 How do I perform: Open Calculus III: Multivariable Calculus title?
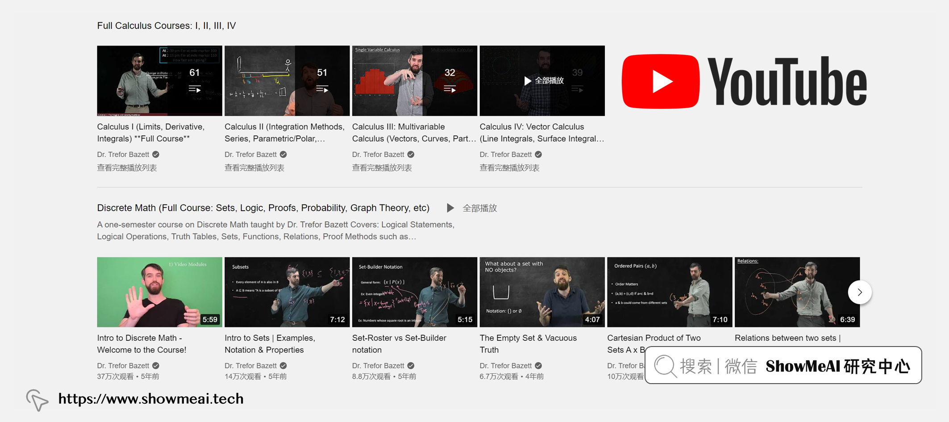(x=414, y=133)
